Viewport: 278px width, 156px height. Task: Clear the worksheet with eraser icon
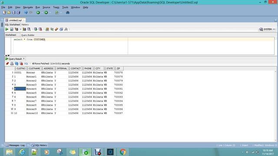pyautogui.click(x=56, y=29)
